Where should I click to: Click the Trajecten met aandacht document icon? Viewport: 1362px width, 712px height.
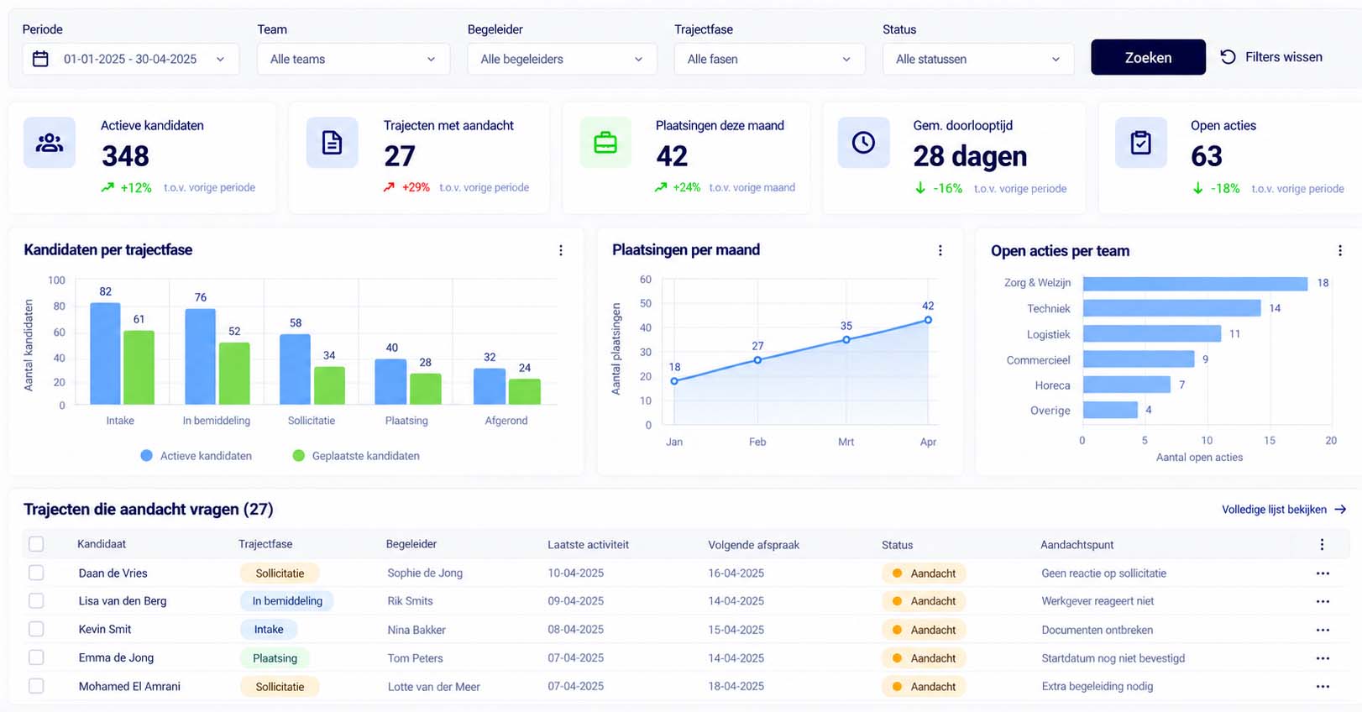[x=333, y=143]
